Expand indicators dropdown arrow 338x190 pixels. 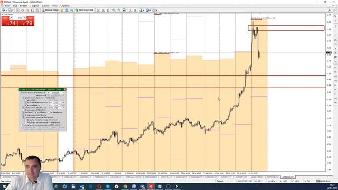(x=143, y=10)
